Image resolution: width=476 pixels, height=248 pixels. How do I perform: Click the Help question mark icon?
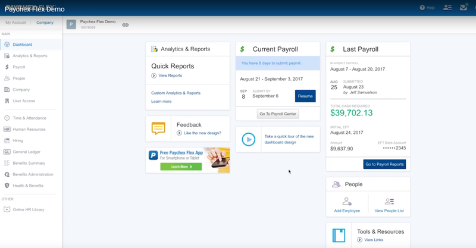422,8
